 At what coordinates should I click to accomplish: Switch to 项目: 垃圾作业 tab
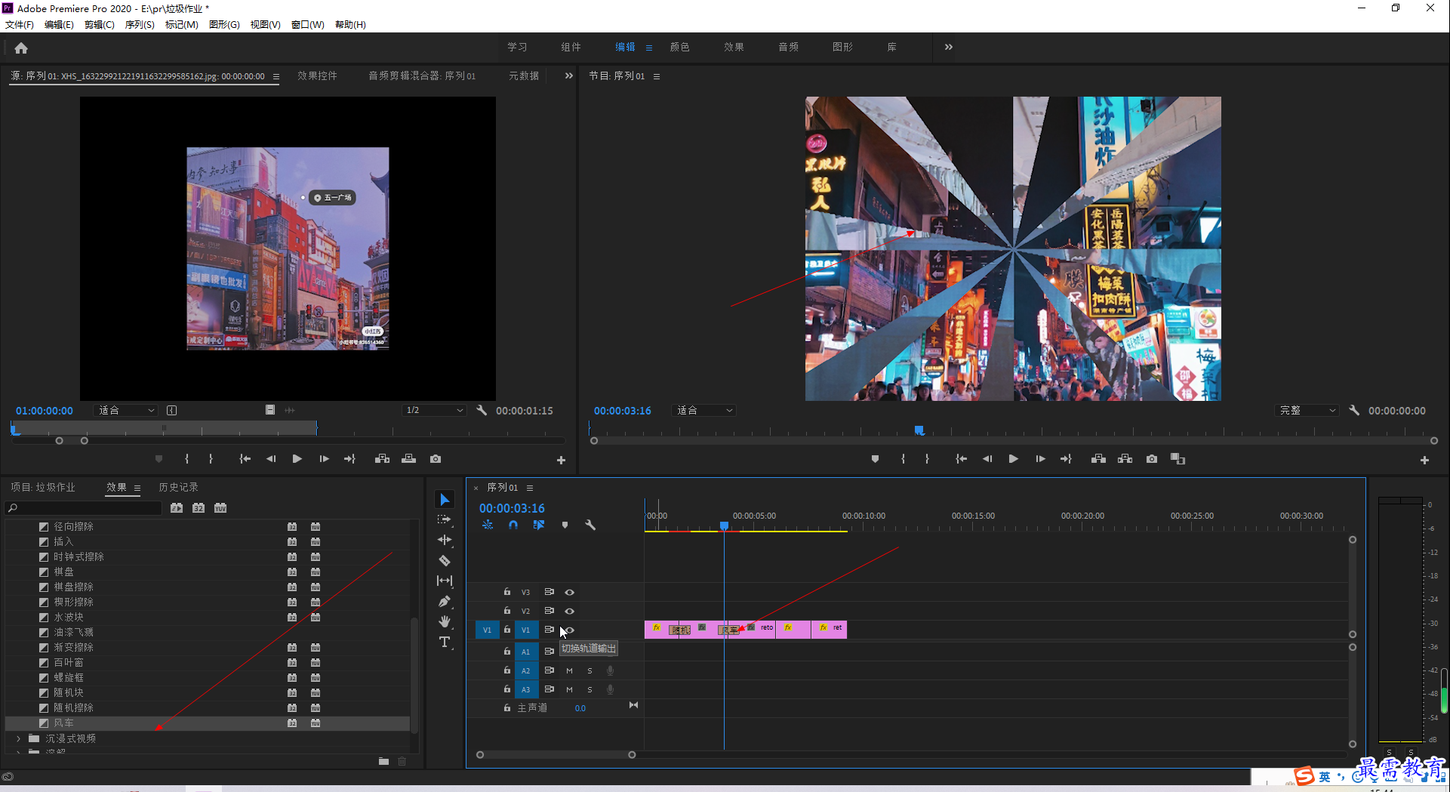point(43,487)
